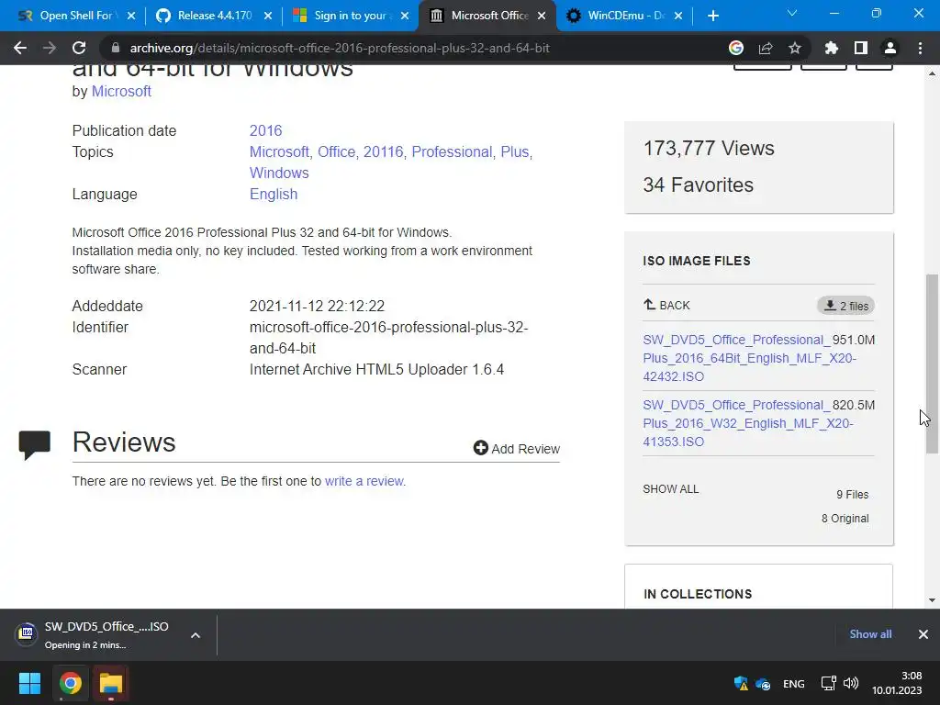Image resolution: width=940 pixels, height=705 pixels.
Task: Click the Reviews speech bubble icon
Action: (x=34, y=445)
